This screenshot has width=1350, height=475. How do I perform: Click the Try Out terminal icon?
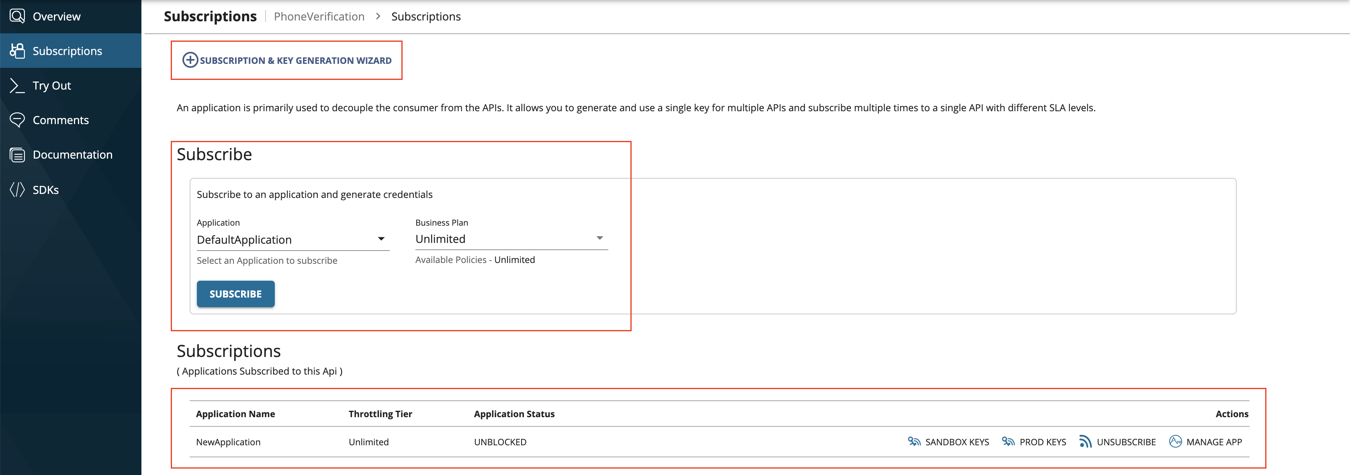click(17, 86)
